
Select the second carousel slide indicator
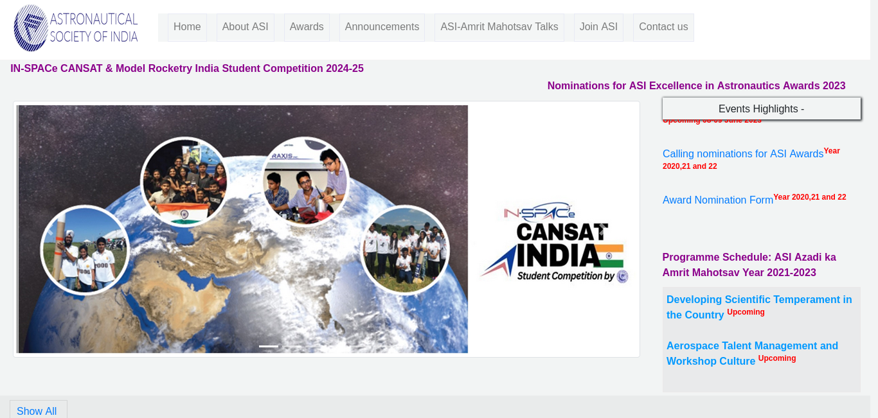point(292,346)
